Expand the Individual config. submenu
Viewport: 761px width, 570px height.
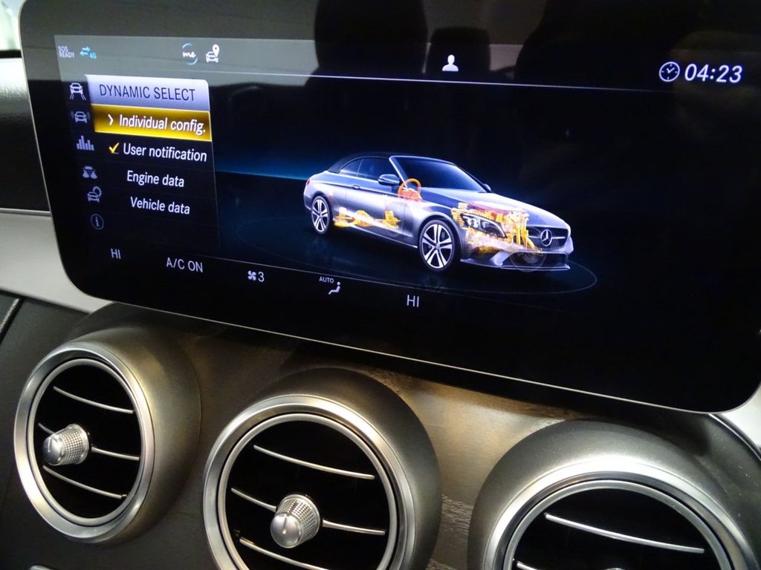click(x=155, y=123)
